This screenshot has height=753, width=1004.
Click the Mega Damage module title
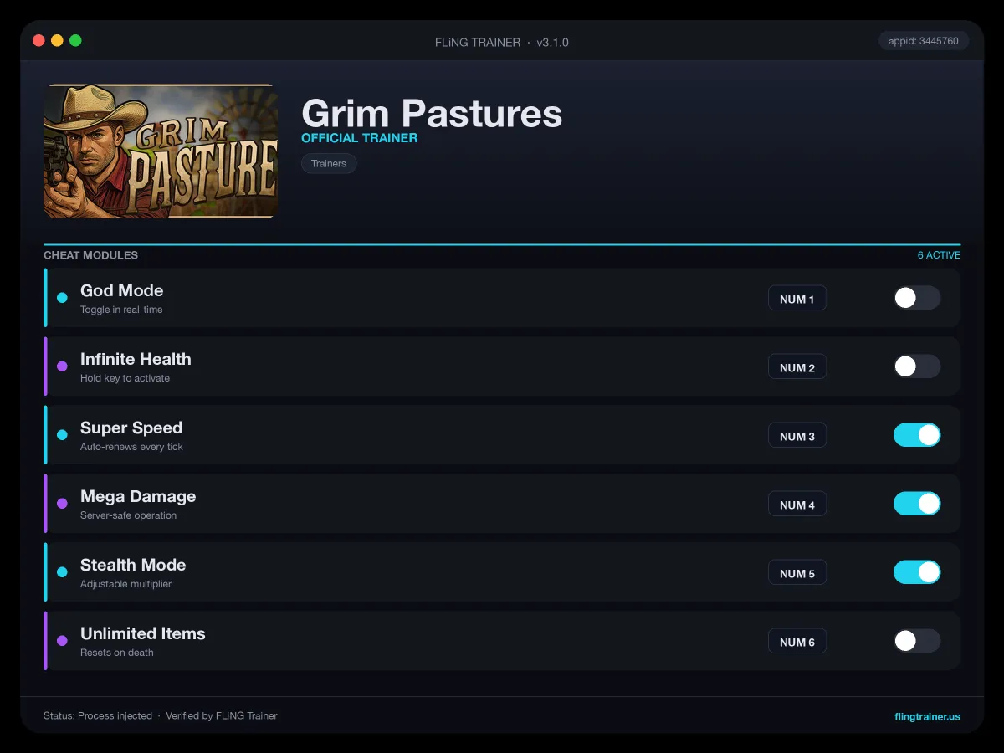[138, 496]
